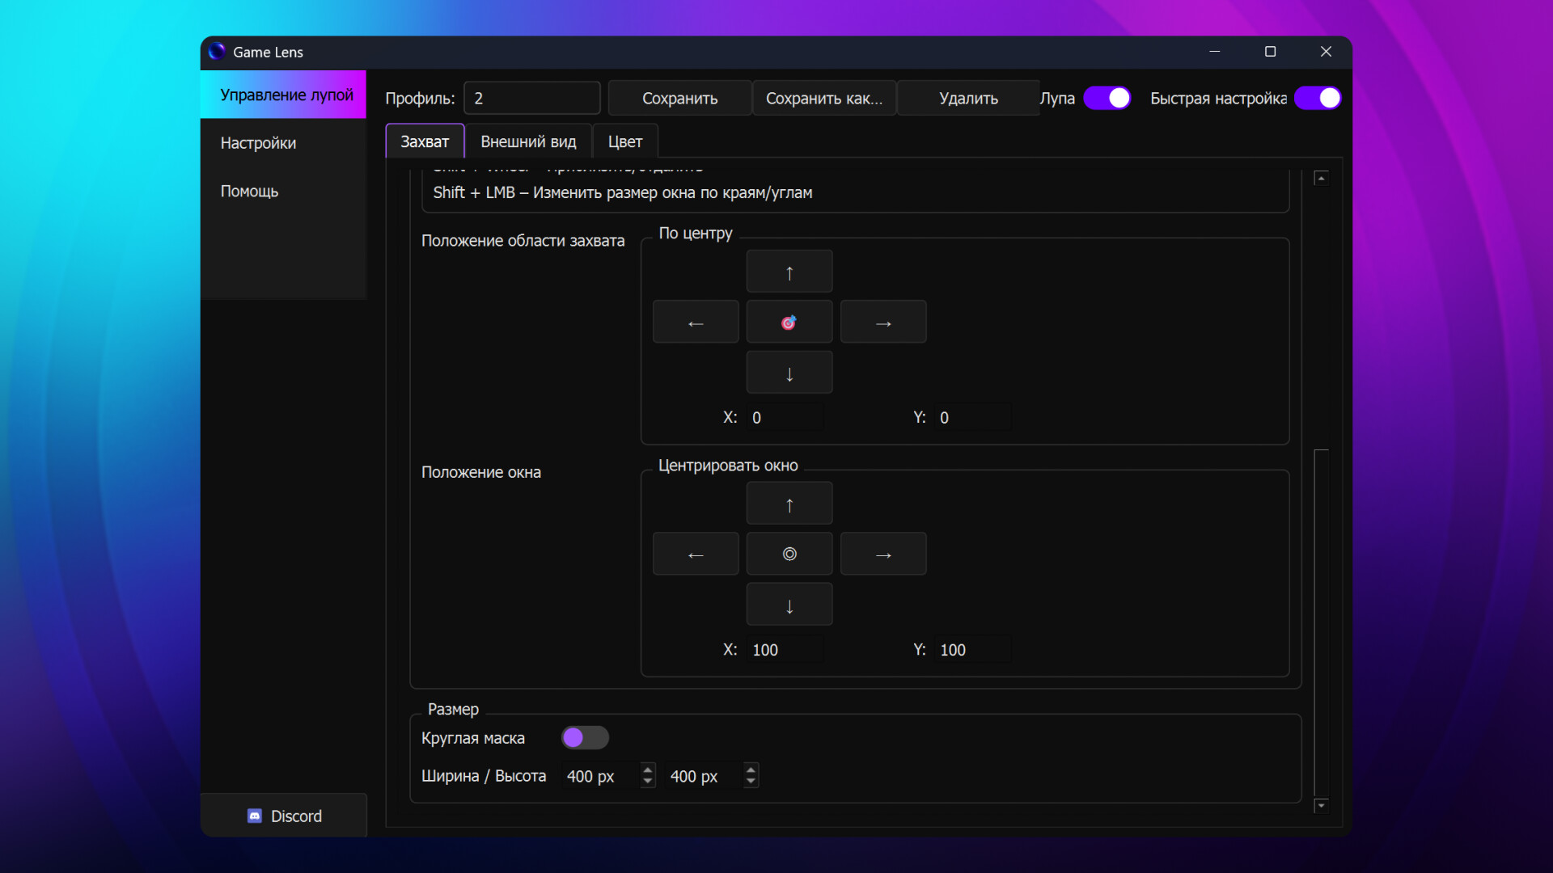1553x873 pixels.
Task: Move capture area down with arrow button
Action: tap(789, 372)
